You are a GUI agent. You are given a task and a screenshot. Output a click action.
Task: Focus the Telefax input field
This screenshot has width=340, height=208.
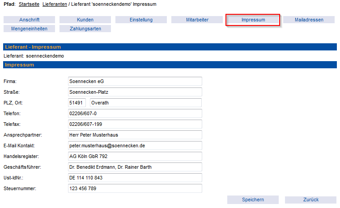[x=135, y=124]
